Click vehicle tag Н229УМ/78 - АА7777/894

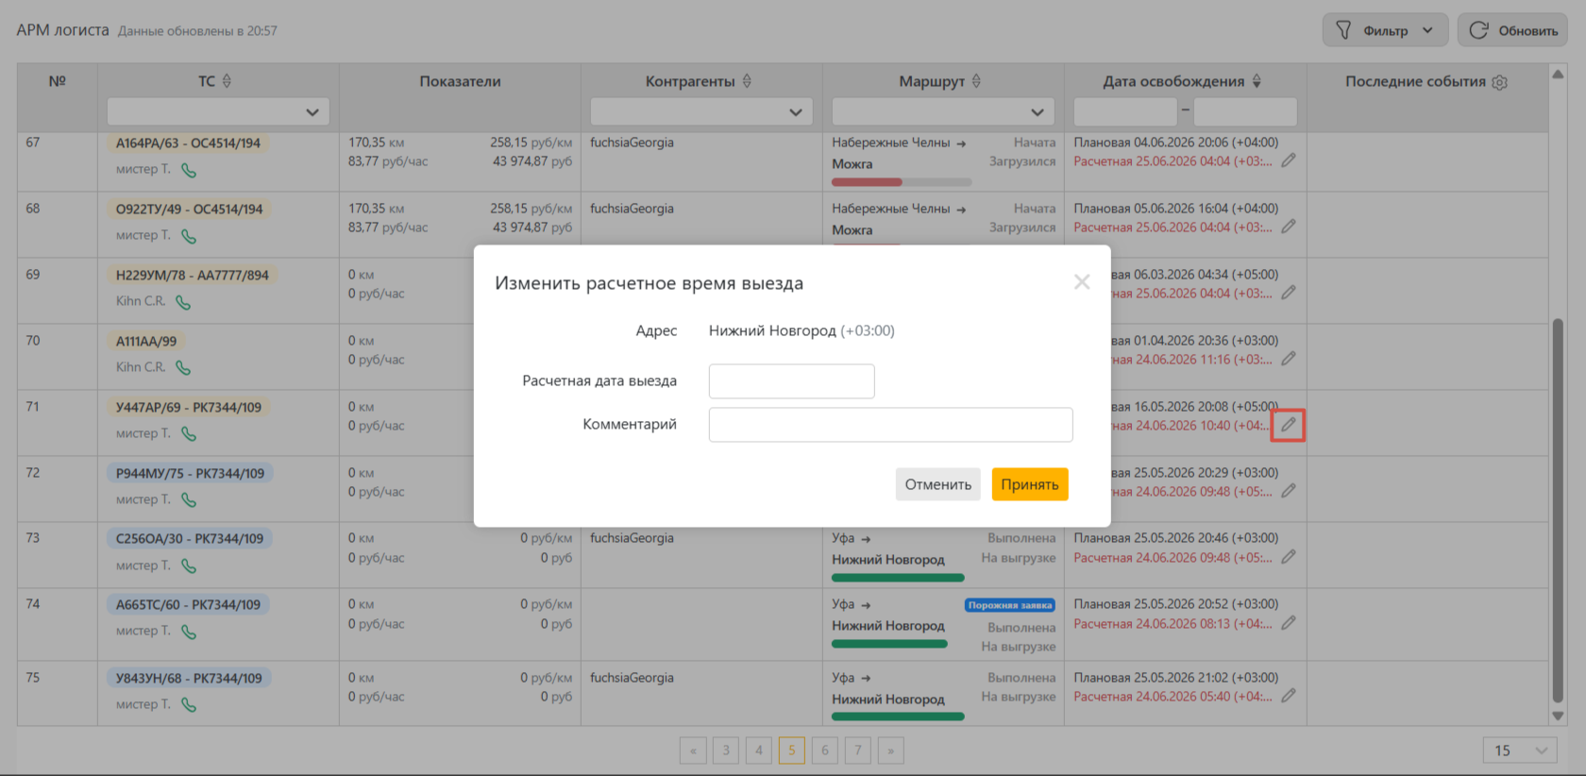coord(193,276)
